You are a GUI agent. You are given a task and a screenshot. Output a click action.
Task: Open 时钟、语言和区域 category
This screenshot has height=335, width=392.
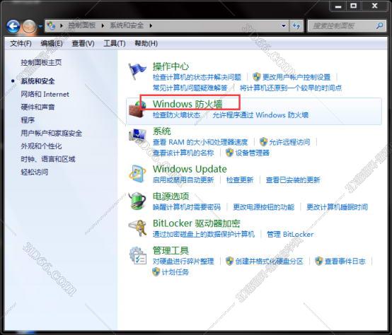48,159
